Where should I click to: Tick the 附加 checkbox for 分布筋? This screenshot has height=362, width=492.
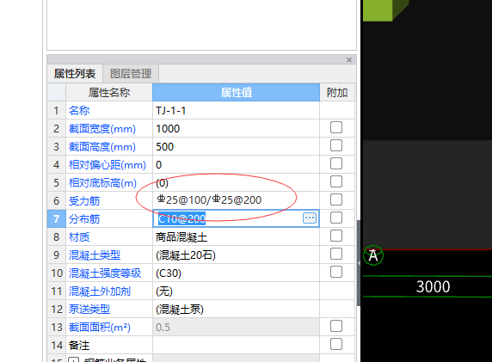(336, 218)
